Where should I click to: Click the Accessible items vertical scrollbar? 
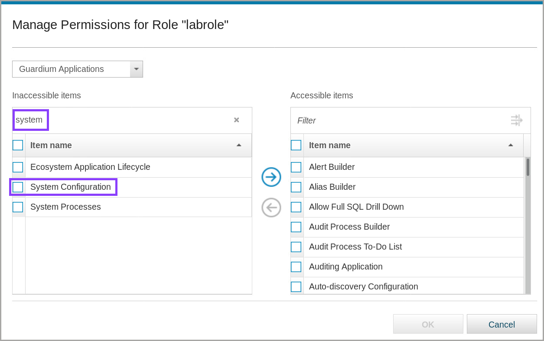point(528,225)
